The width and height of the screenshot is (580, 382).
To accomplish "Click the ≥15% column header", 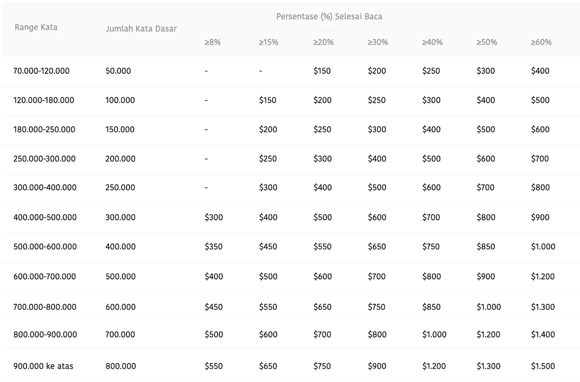I will click(x=269, y=42).
